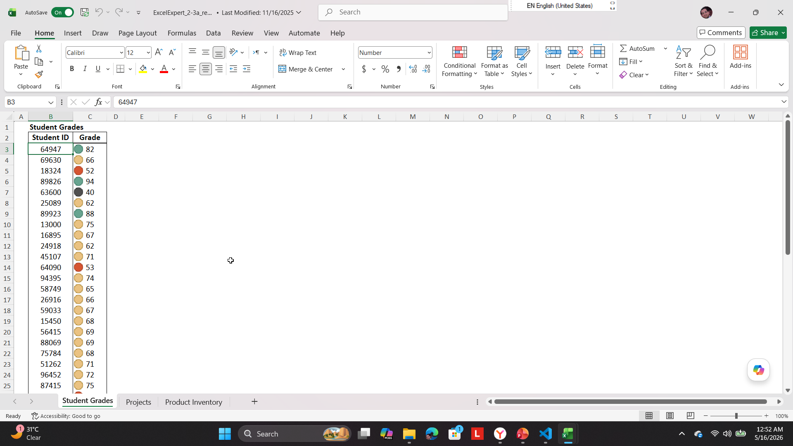Toggle Underline formatting
The height and width of the screenshot is (446, 793).
tap(98, 69)
